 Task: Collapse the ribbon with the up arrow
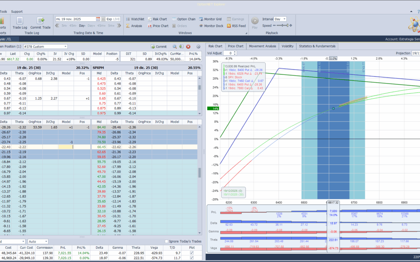point(411,12)
